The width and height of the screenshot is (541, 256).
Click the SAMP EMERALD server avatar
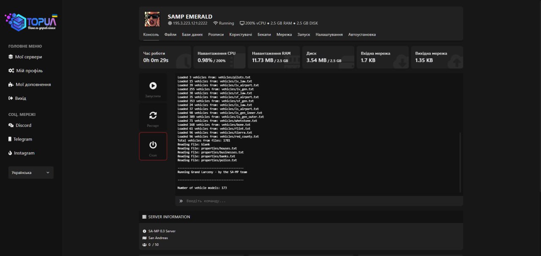click(152, 19)
